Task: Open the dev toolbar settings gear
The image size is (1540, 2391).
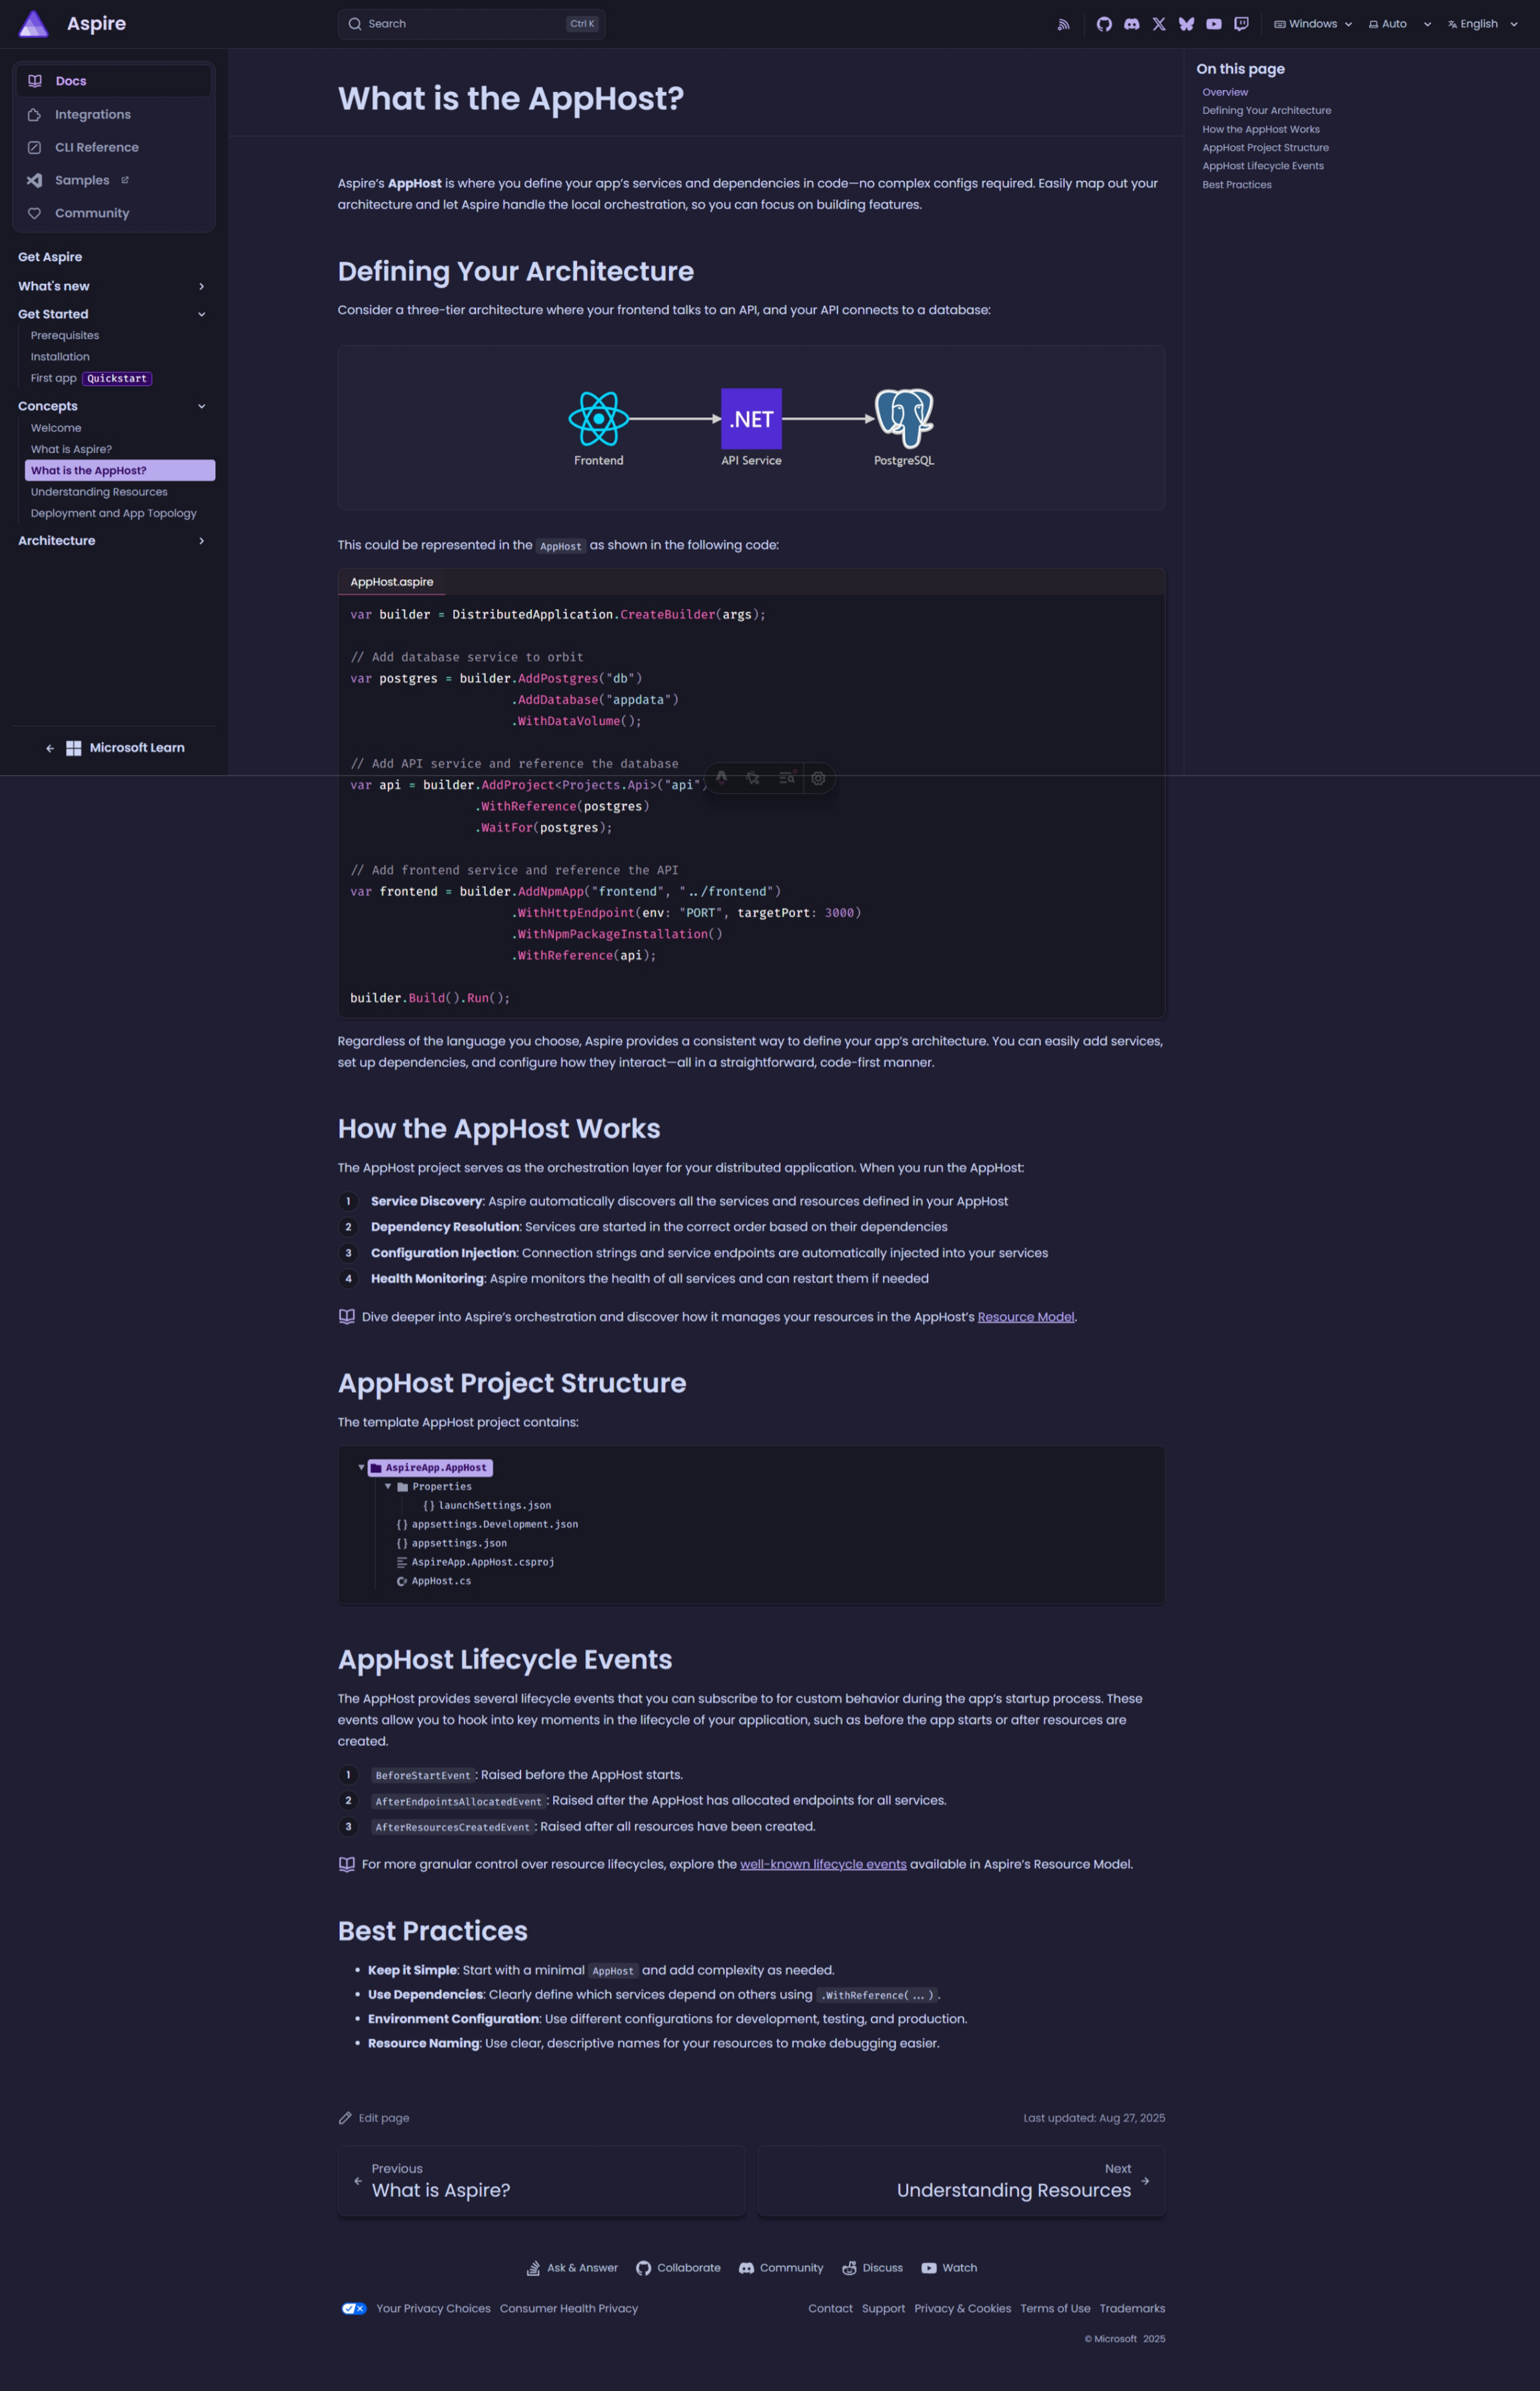Action: (x=818, y=778)
